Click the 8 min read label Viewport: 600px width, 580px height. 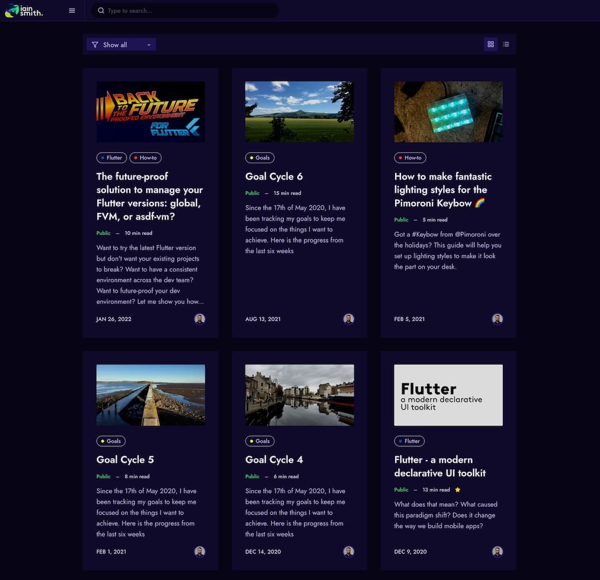pos(137,476)
